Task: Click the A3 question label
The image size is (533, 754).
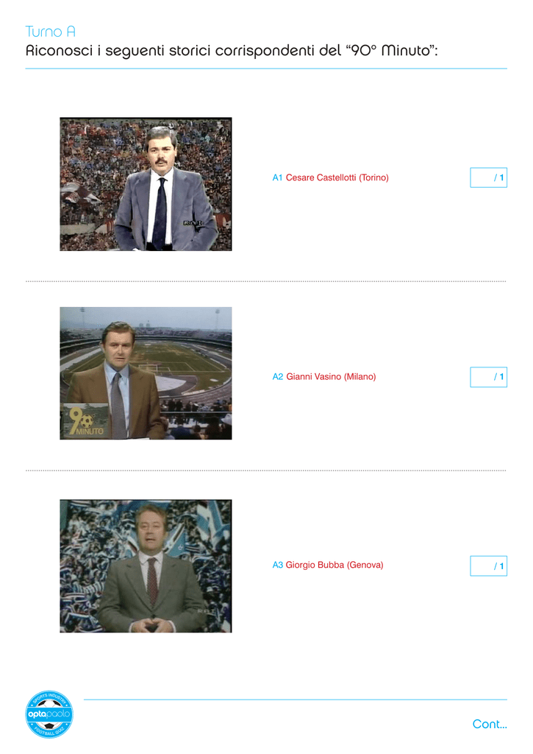Action: [x=278, y=565]
